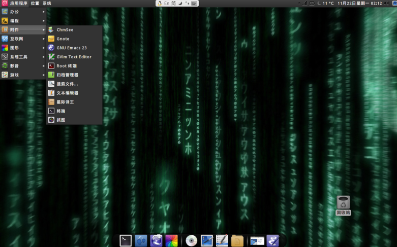The image size is (397, 247).
Task: Expand the 系统工具 category submenu
Action: [23, 57]
